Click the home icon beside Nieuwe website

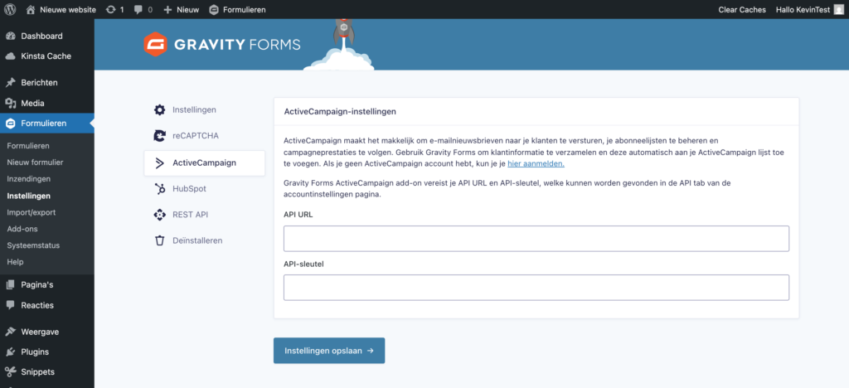point(31,9)
